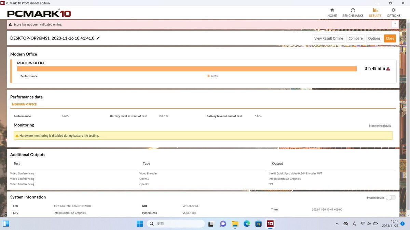Launch Microsoft Edge from the taskbar

[x=247, y=224]
